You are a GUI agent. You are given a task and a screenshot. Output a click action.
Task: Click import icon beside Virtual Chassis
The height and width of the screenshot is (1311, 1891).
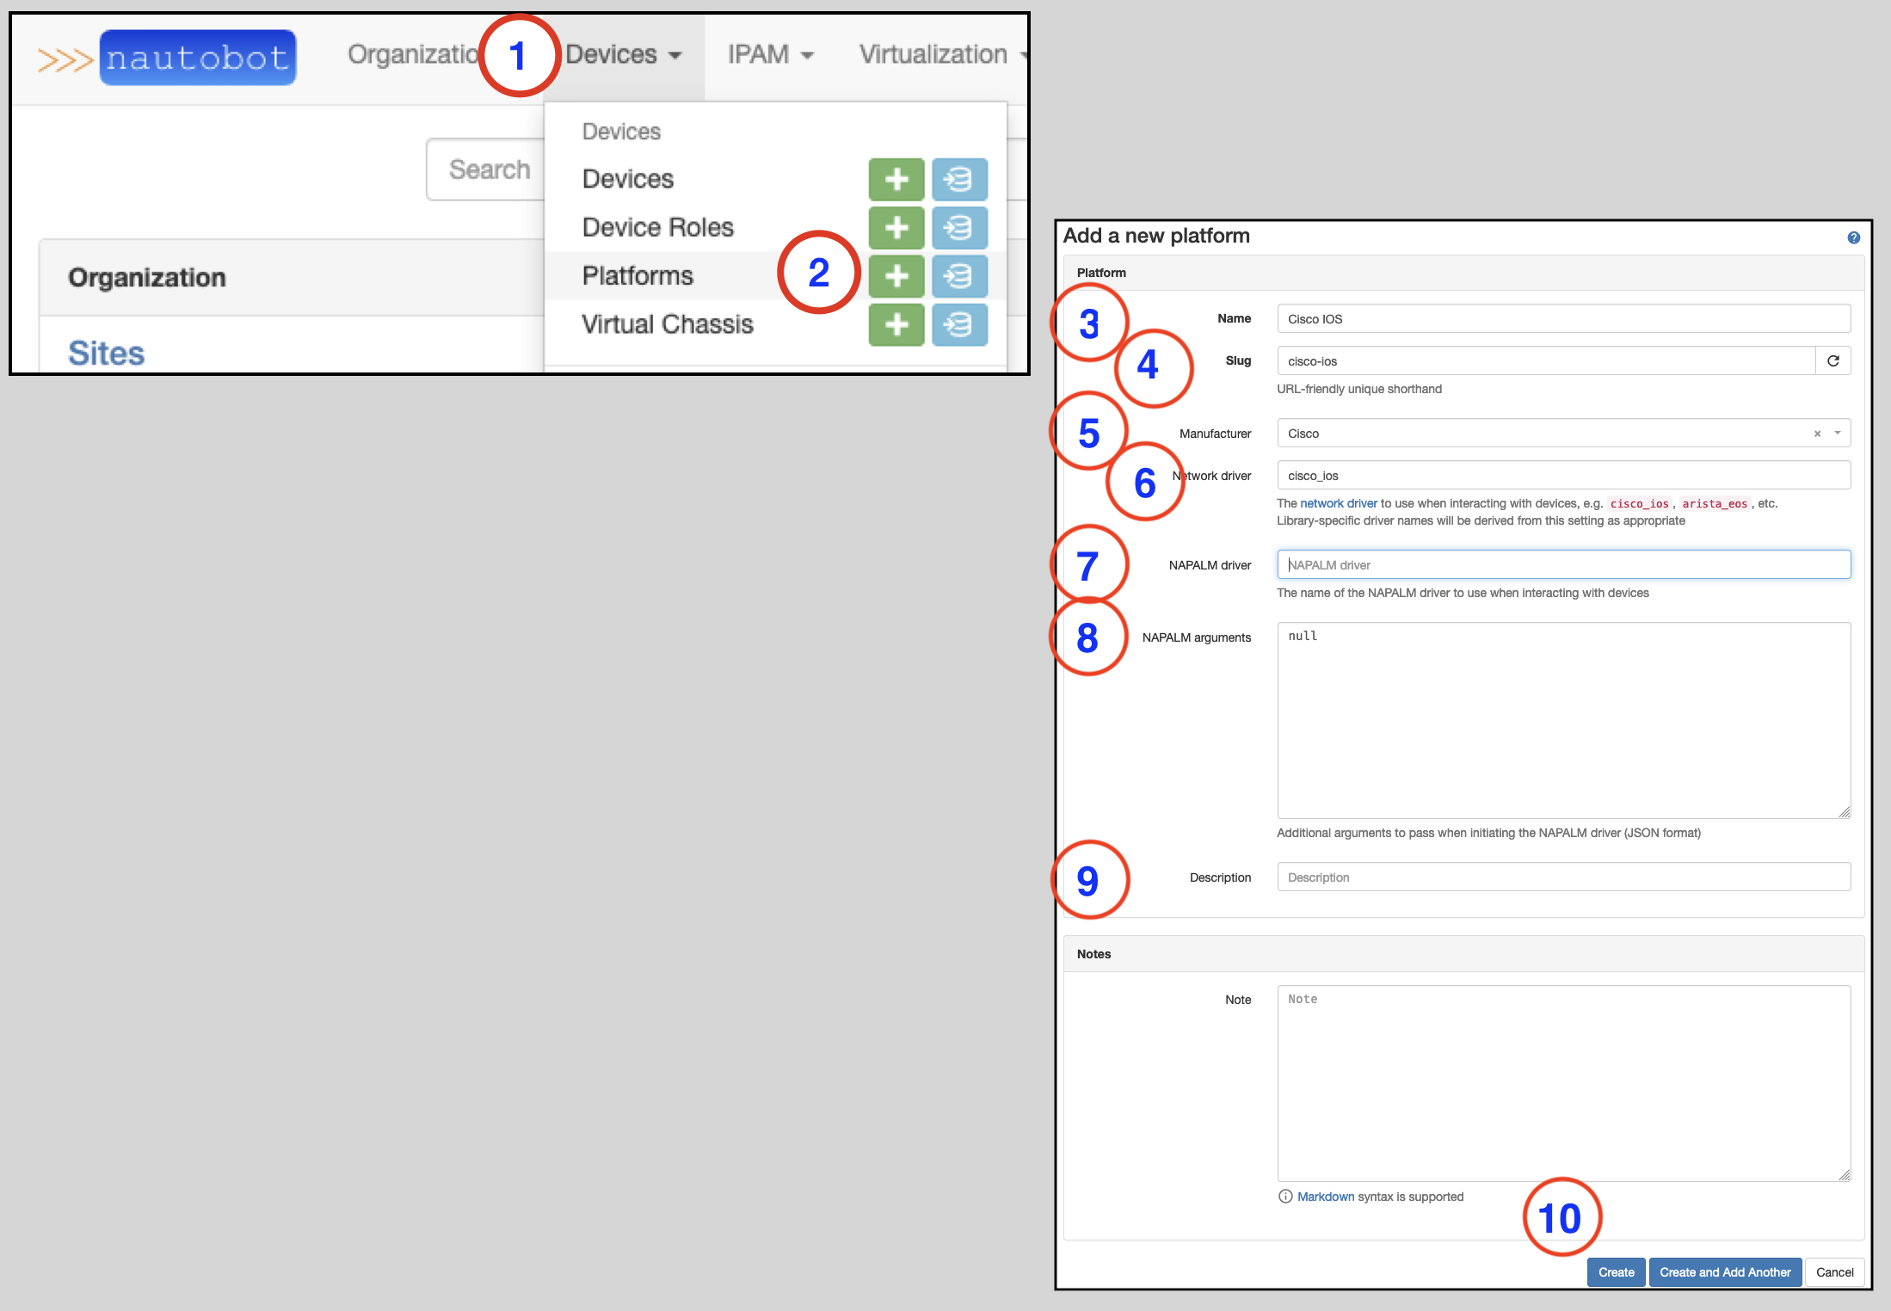coord(959,325)
